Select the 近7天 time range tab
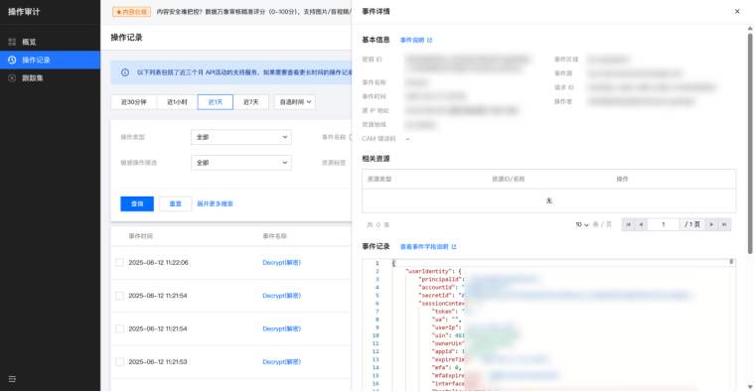754x392 pixels. (251, 102)
